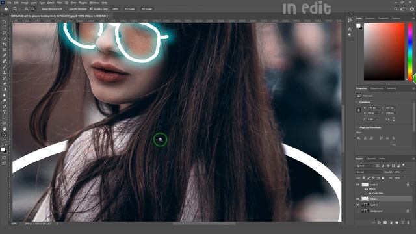
Task: Open the Filter menu
Action: pyautogui.click(x=59, y=3)
